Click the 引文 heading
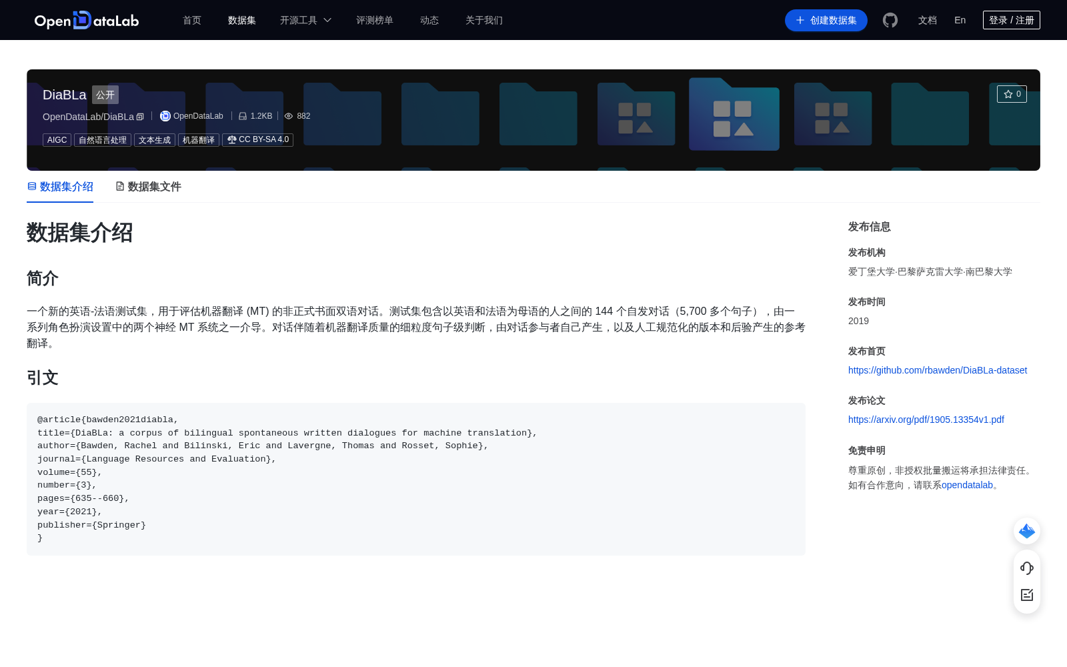The width and height of the screenshot is (1067, 667). [x=43, y=378]
